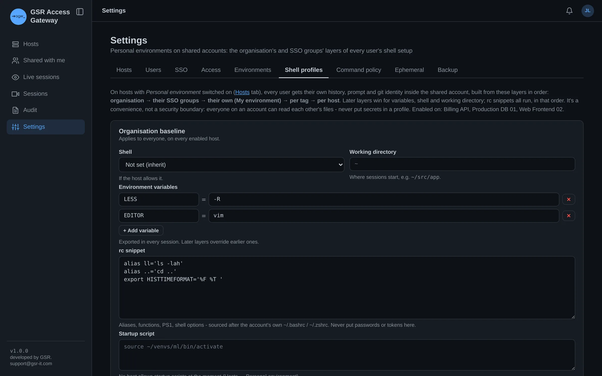The height and width of the screenshot is (376, 602).
Task: Click the Hosts server icon in the sidebar
Action: 15,44
